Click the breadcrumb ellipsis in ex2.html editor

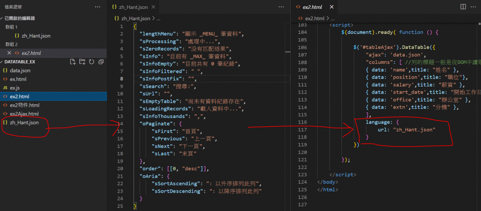pos(333,19)
